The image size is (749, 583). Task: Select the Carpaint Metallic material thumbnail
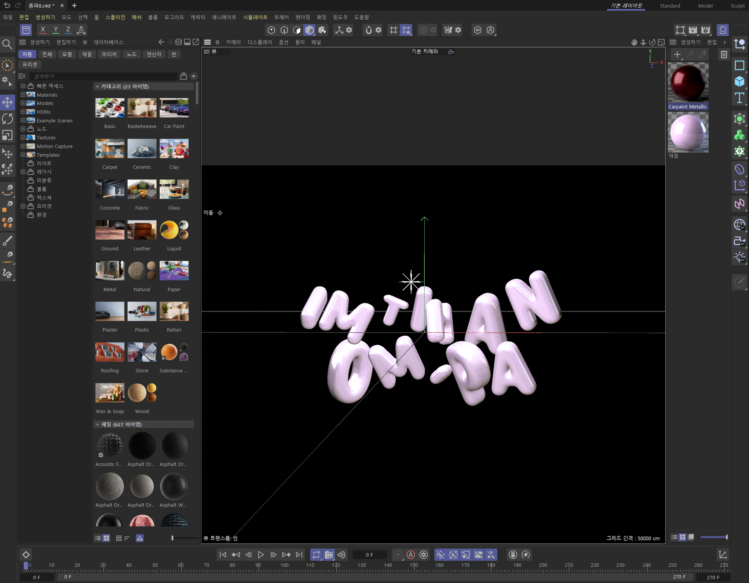(688, 83)
